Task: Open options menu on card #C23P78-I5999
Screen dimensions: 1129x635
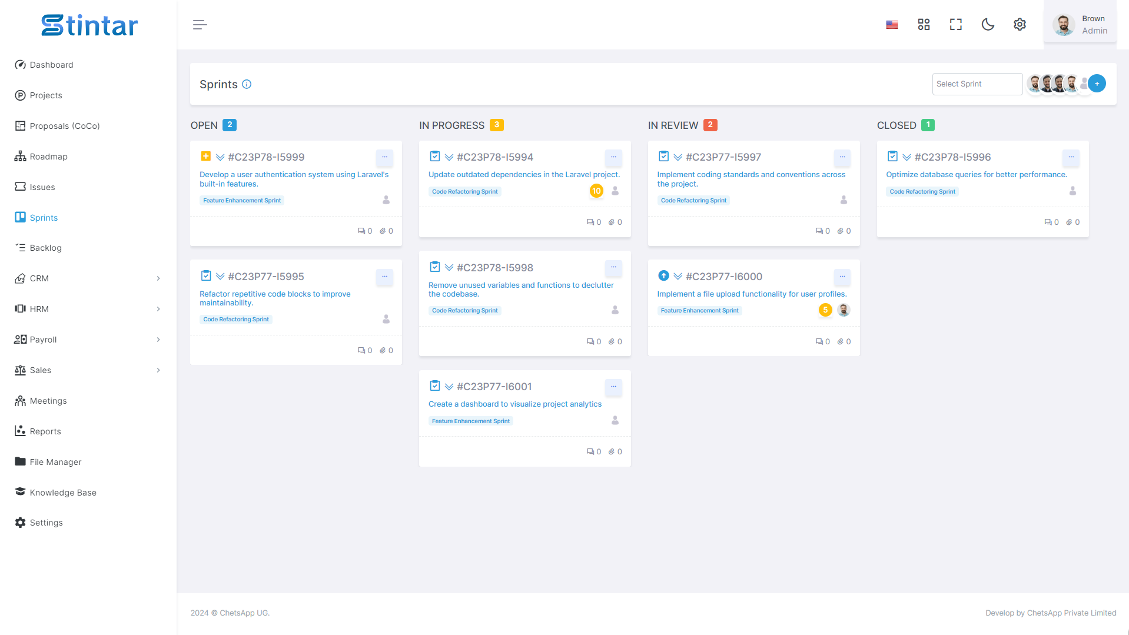Action: point(384,157)
